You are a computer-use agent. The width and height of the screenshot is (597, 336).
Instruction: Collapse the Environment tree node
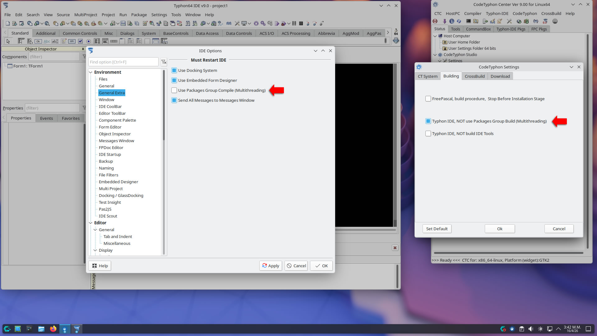91,72
